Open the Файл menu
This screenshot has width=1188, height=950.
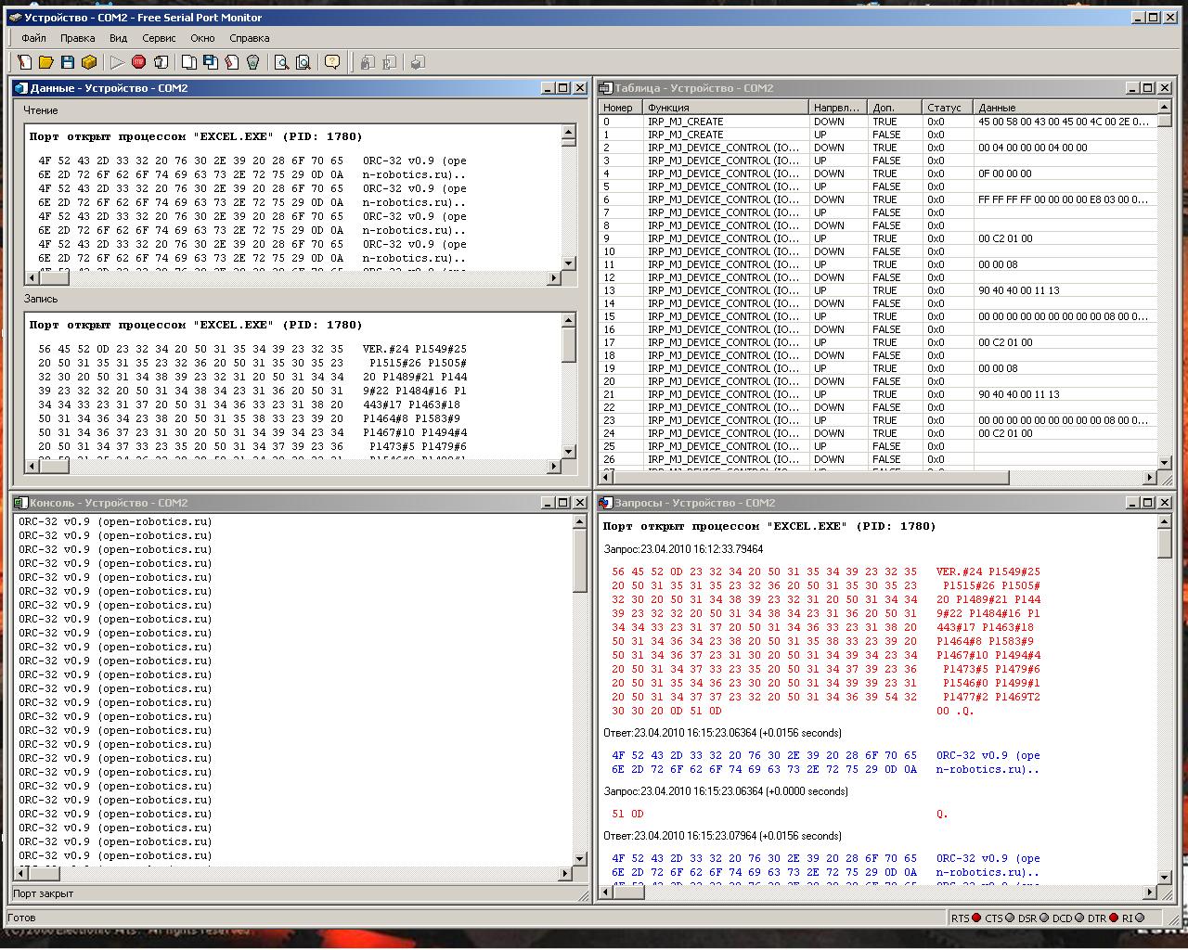click(33, 38)
